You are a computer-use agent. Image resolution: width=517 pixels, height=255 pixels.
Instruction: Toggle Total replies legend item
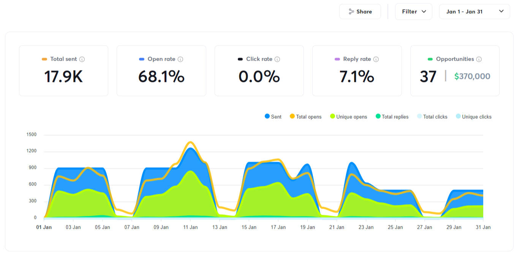click(392, 117)
